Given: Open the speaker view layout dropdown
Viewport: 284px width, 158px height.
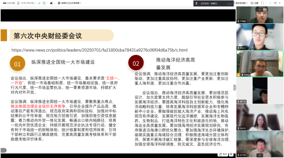Looking at the screenshot, I should tap(241, 3).
